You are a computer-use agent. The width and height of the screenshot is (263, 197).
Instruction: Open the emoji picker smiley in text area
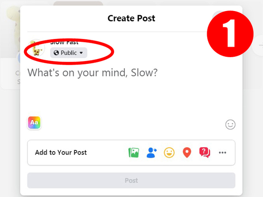click(230, 124)
